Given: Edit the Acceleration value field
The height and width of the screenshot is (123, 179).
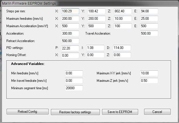Looking at the screenshot, I should [x=70, y=34].
